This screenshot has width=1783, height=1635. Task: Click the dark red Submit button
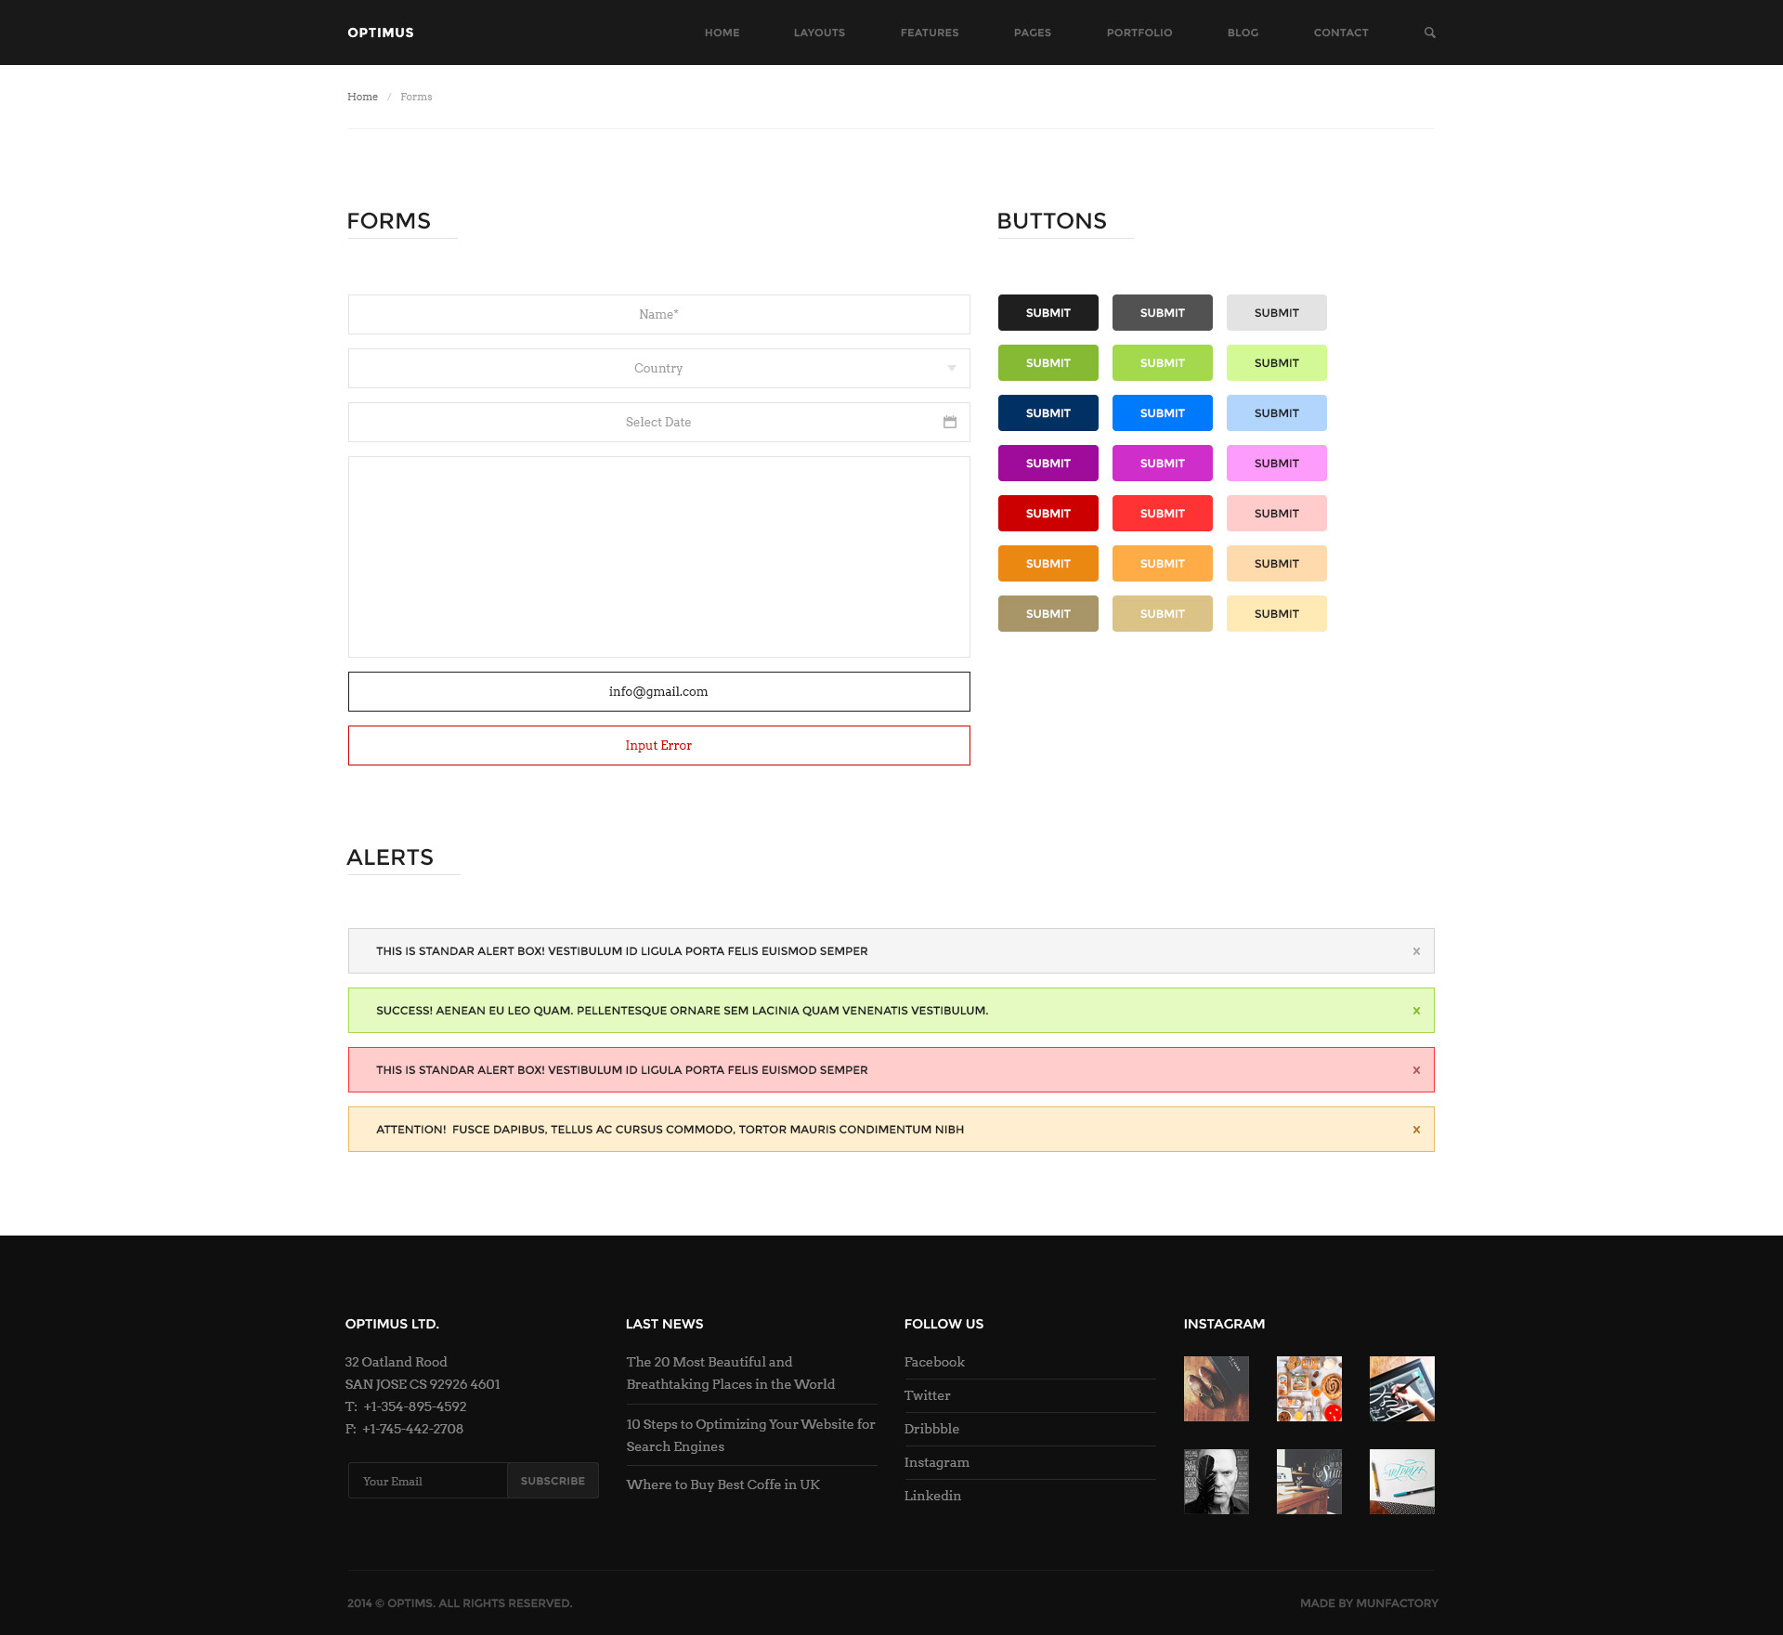coord(1048,514)
